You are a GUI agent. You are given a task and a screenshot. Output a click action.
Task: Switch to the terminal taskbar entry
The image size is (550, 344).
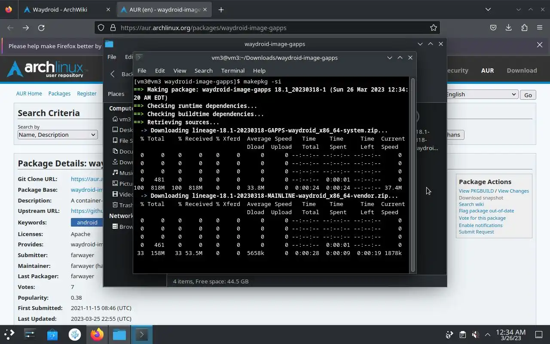(142, 334)
